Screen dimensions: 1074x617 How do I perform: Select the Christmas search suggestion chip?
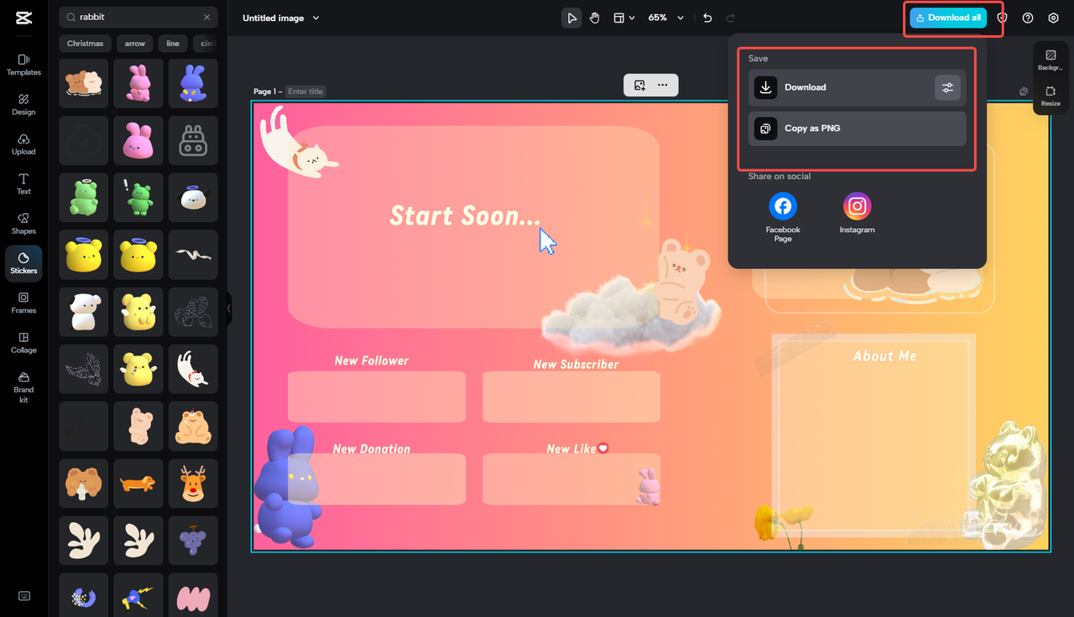pos(84,43)
